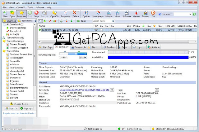Click the Search Tasks magnifier icon

113,21
